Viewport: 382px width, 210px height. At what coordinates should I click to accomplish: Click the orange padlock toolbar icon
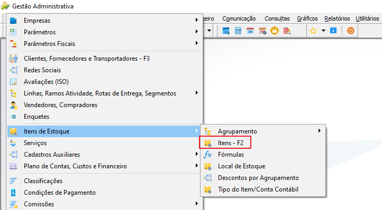click(x=275, y=31)
